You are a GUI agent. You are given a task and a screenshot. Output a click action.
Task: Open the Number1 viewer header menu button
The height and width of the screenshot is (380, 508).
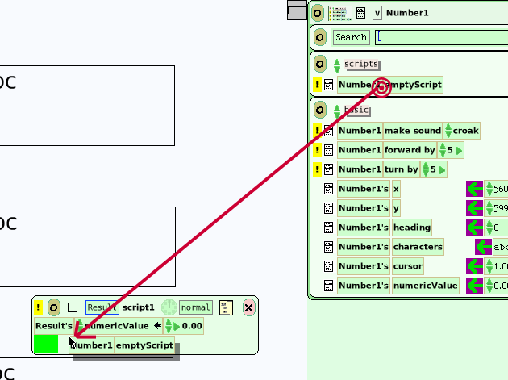click(318, 13)
